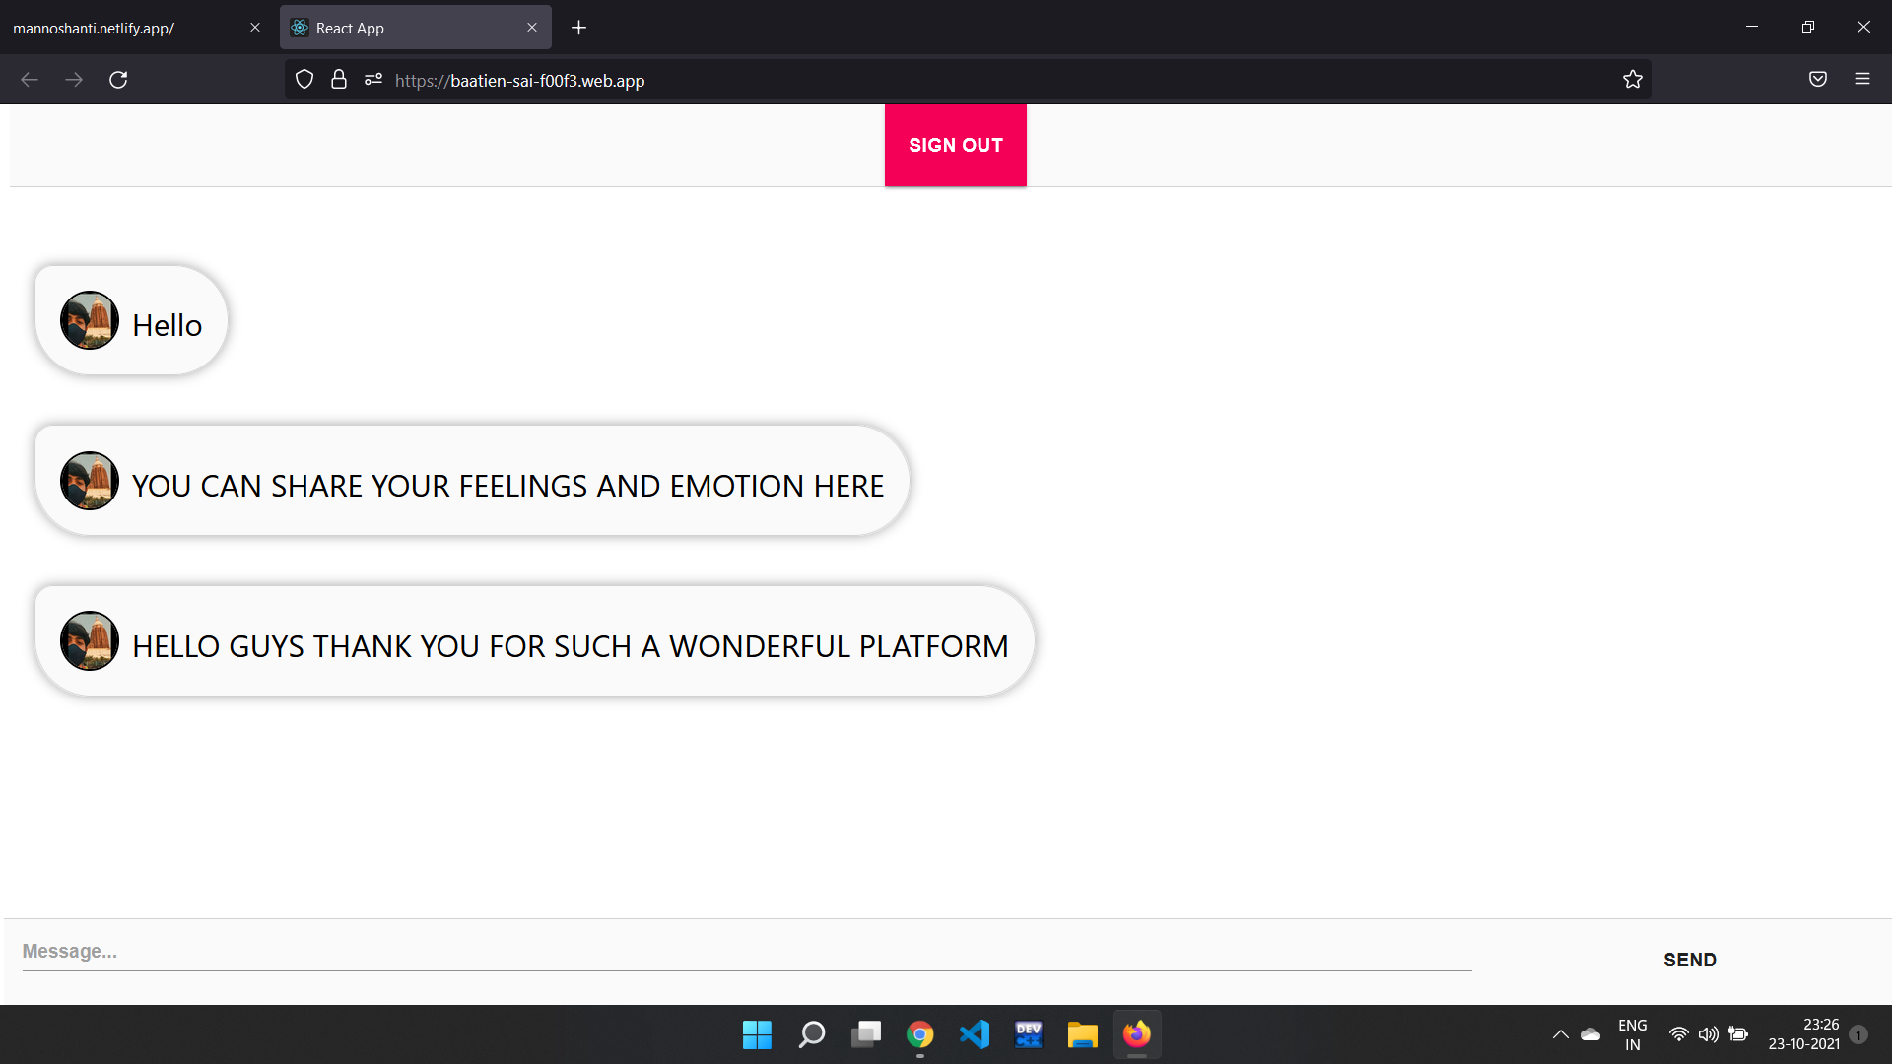This screenshot has height=1064, width=1892.
Task: Open the Firefox hamburger application menu
Action: 1862,80
